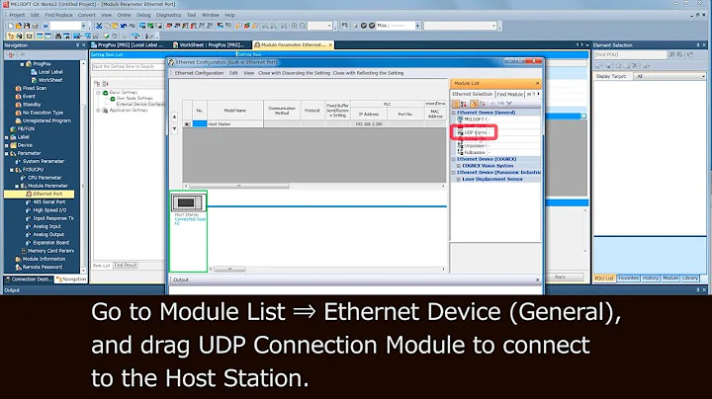Click the UDP Connection Module icon in Module List
712x399 pixels.
pyautogui.click(x=460, y=132)
